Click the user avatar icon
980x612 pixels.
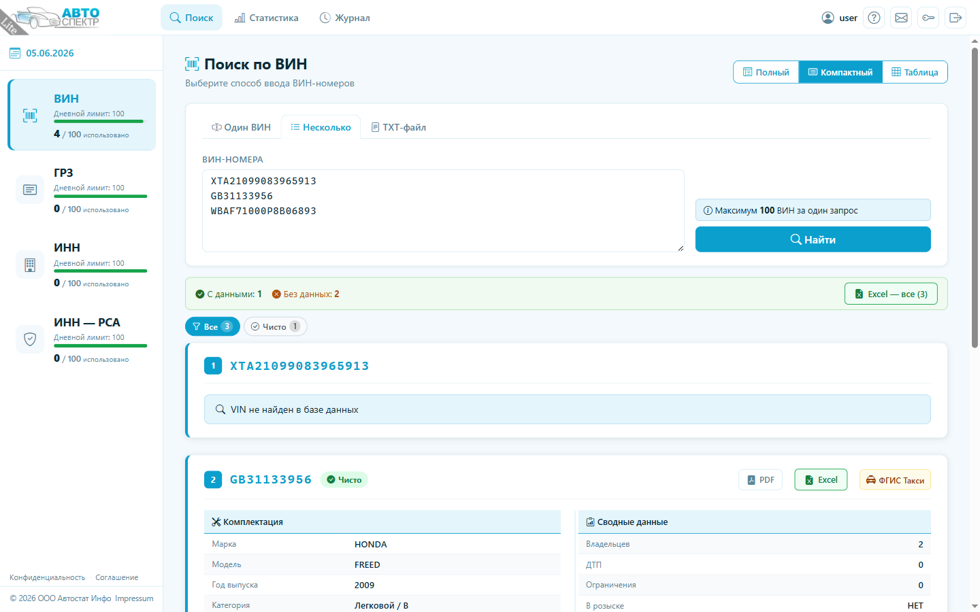pyautogui.click(x=828, y=18)
